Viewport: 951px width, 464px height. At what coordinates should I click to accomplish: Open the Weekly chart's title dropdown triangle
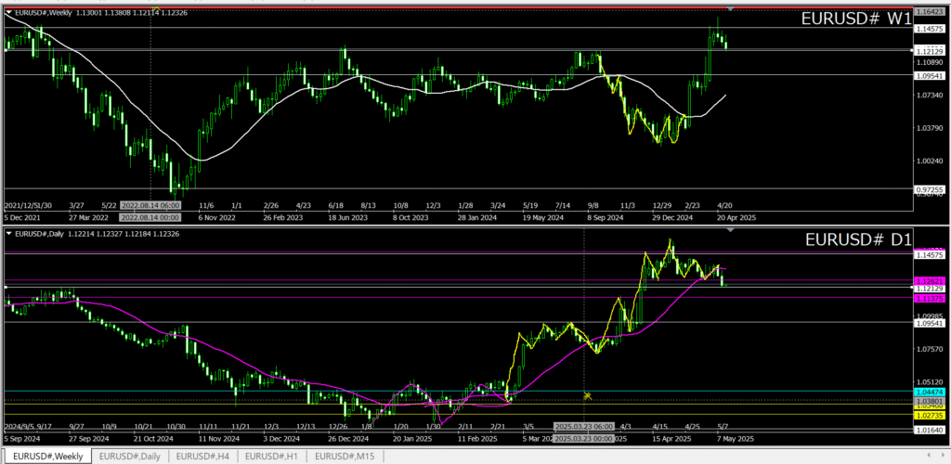pos(8,11)
